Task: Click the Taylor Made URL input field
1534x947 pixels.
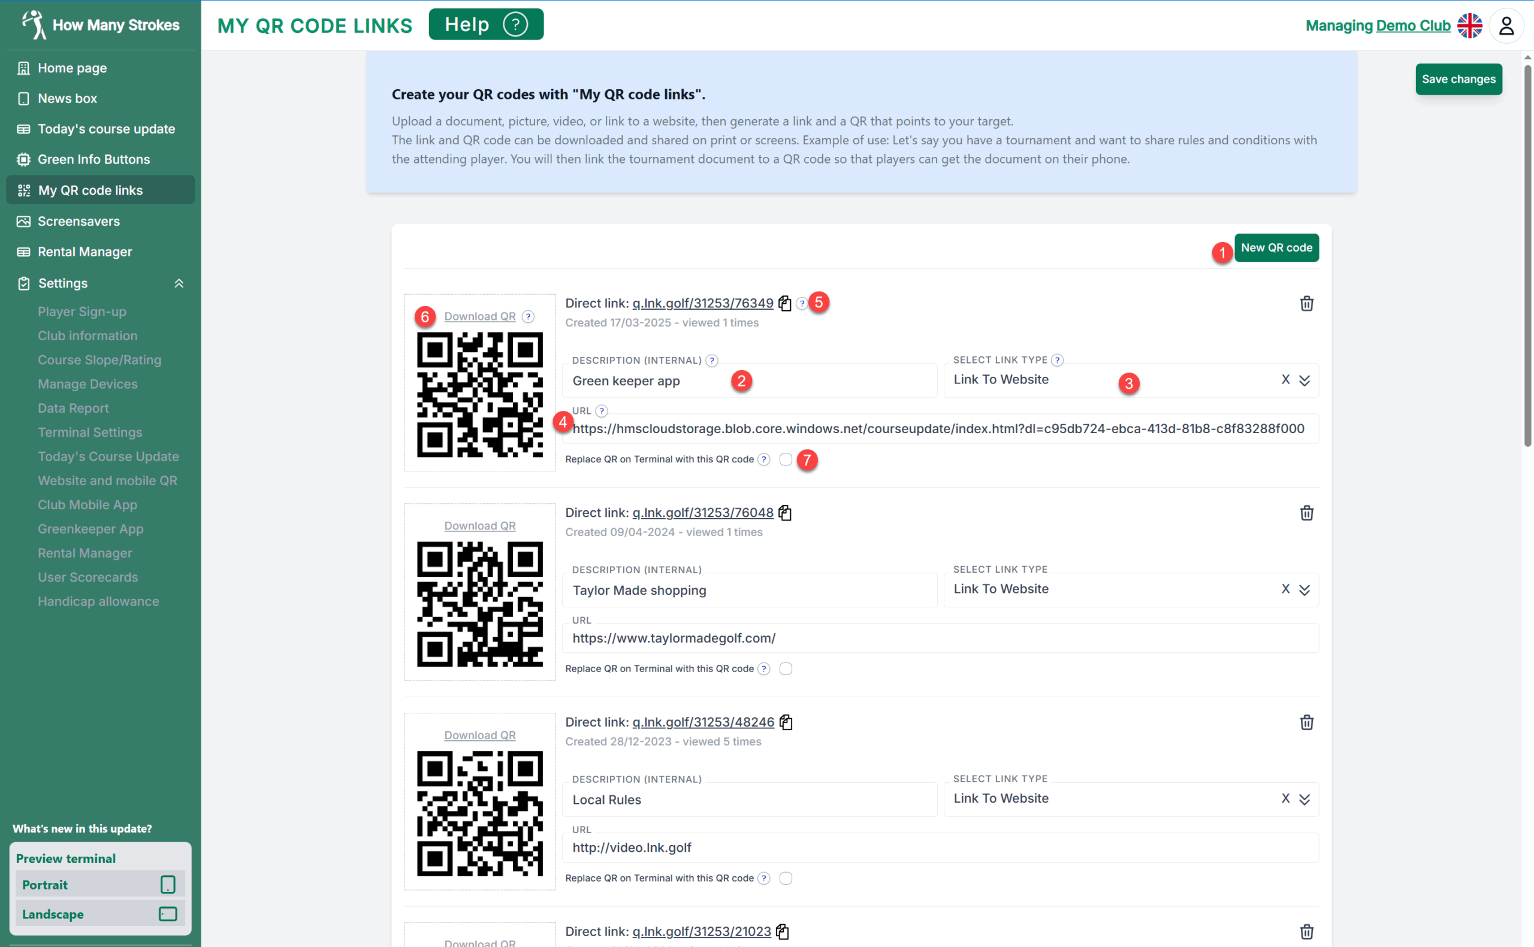Action: 940,639
